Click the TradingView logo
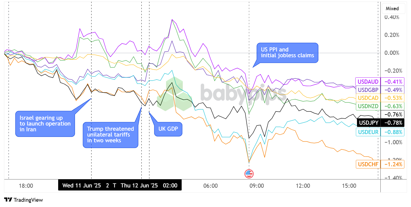 (24, 200)
